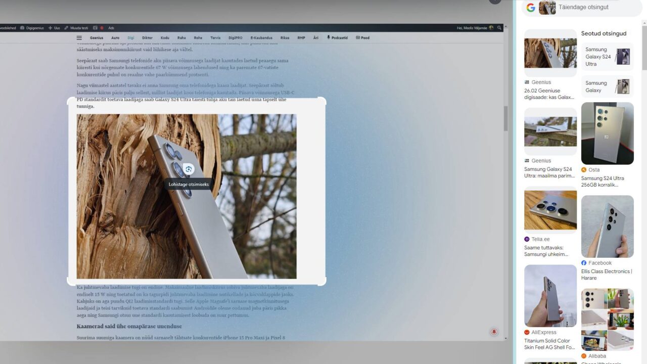Click the Ads item in the admin bar
The height and width of the screenshot is (364, 647).
[111, 28]
